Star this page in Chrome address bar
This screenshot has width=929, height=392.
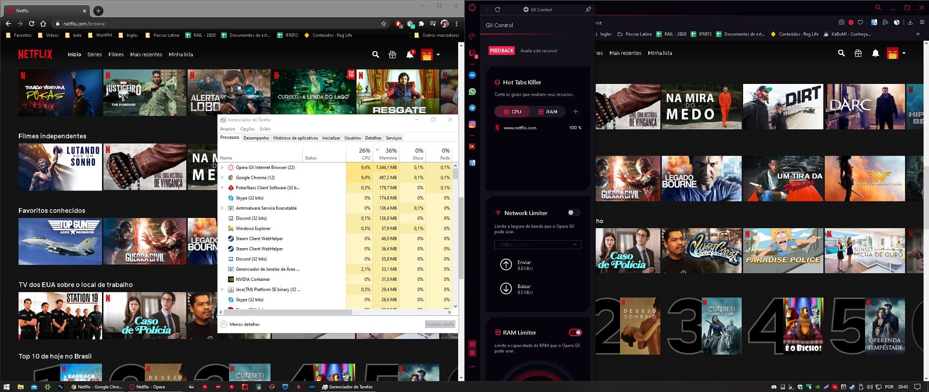point(384,24)
